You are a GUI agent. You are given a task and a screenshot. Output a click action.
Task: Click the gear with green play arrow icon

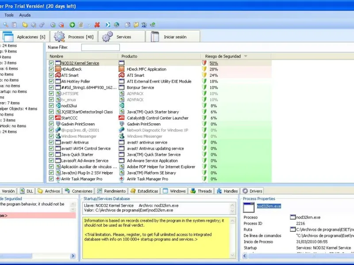[53, 25]
